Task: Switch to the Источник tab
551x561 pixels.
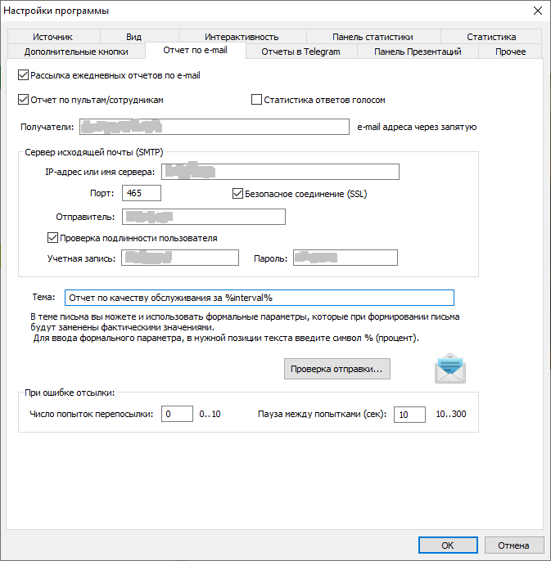Action: click(53, 37)
